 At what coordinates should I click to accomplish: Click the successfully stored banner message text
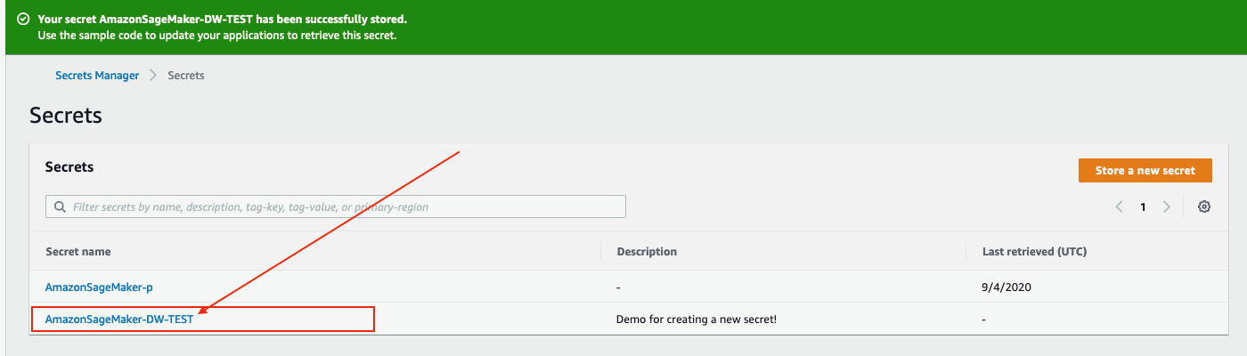point(223,19)
